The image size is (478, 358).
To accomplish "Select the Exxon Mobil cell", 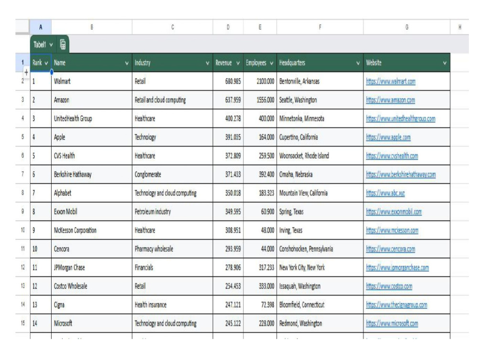I will pyautogui.click(x=91, y=211).
